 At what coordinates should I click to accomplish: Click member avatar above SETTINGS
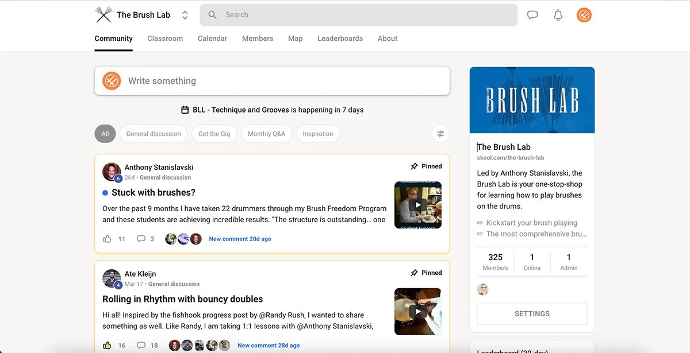[483, 289]
